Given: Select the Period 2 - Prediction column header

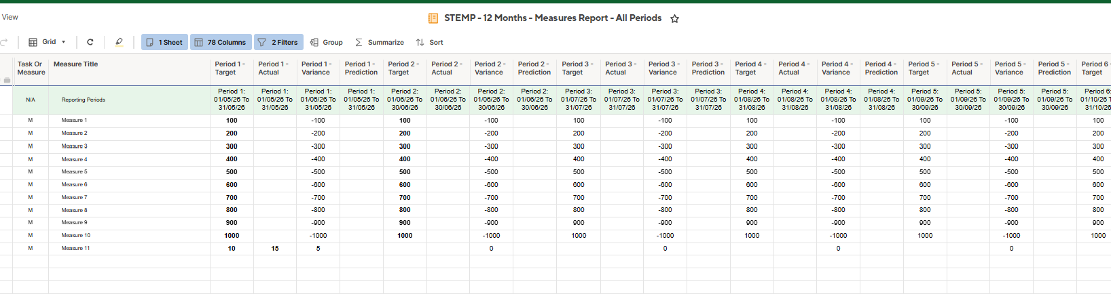Looking at the screenshot, I should (535, 68).
